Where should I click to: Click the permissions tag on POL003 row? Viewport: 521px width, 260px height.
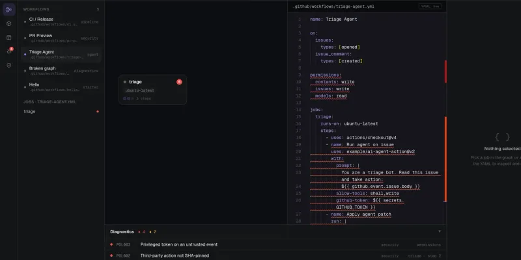point(429,245)
